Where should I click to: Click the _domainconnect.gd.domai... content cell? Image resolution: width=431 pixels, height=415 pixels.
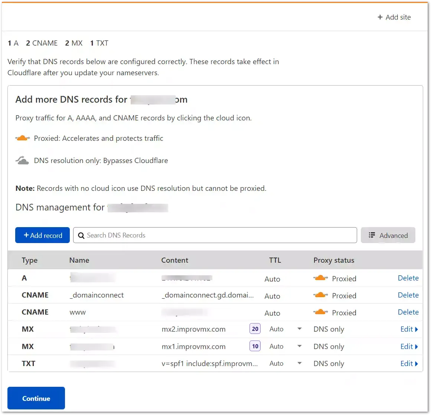[208, 295]
